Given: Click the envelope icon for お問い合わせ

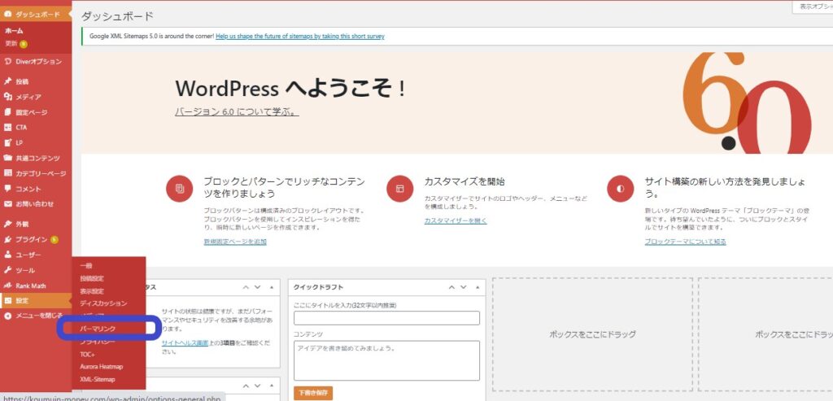Looking at the screenshot, I should [x=7, y=203].
